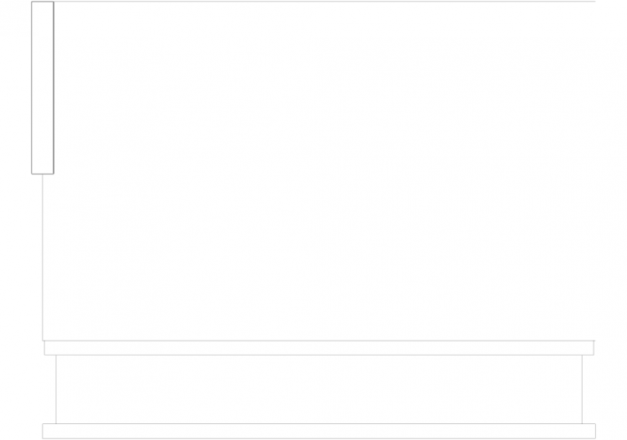Click the right vertical edge of the middle rectangle
The height and width of the screenshot is (440, 627).
click(x=582, y=389)
